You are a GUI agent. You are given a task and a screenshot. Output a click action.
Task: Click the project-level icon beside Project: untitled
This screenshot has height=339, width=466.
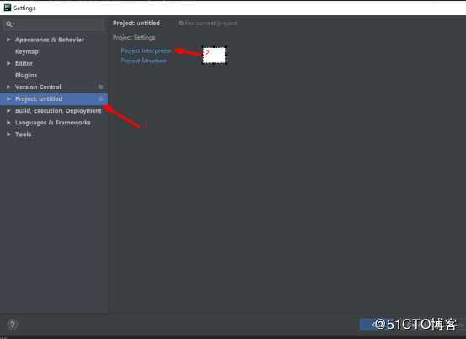pyautogui.click(x=101, y=98)
